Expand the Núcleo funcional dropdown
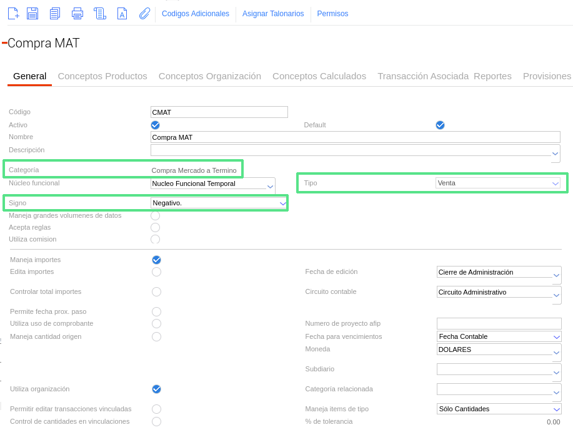The image size is (573, 430). (270, 187)
